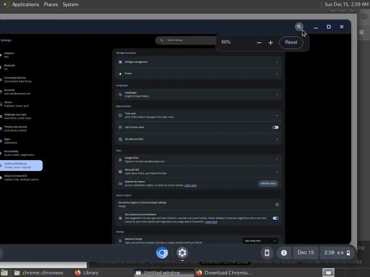The image size is (370, 277).
Task: Expand Set date and time arrow
Action: click(x=277, y=139)
